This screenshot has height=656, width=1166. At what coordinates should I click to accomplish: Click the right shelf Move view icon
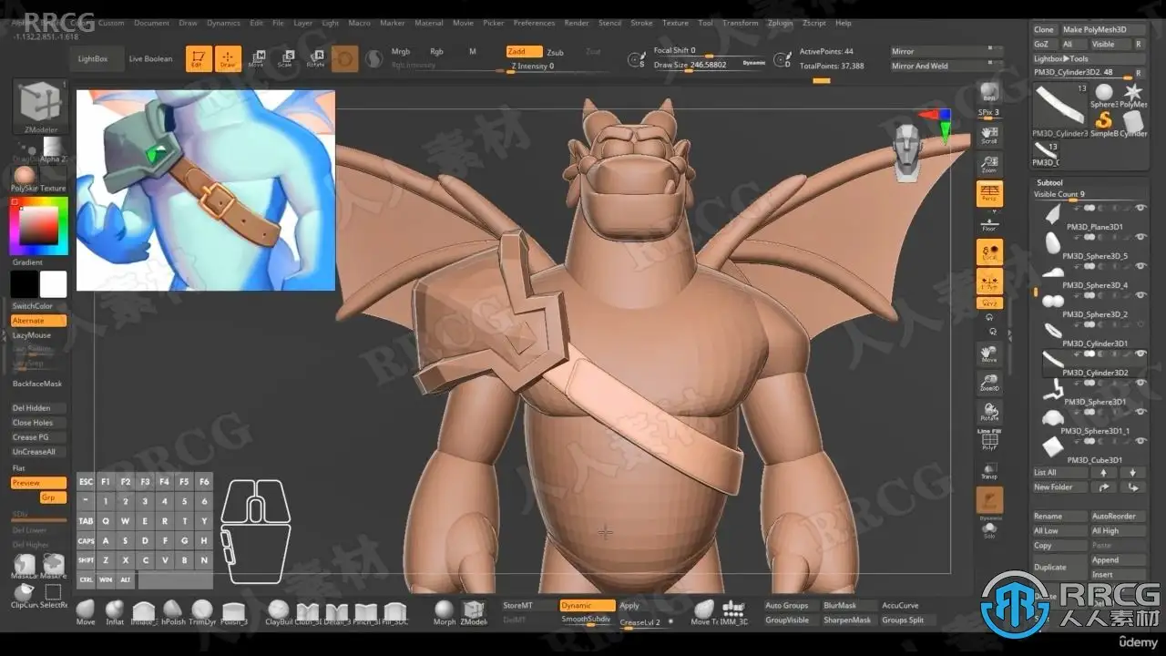pyautogui.click(x=989, y=354)
